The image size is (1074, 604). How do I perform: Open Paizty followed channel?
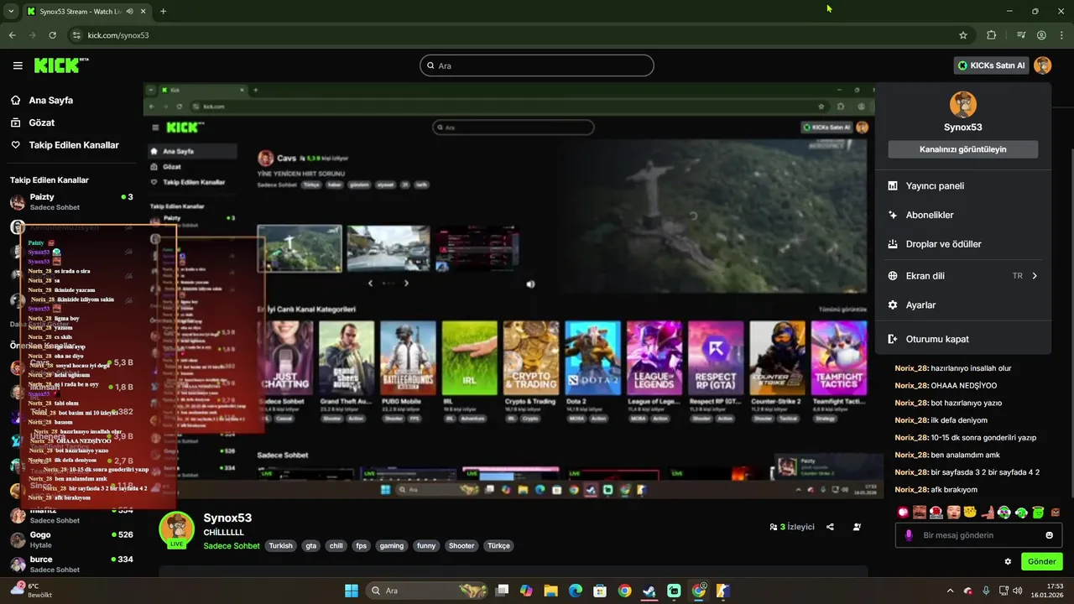click(71, 201)
